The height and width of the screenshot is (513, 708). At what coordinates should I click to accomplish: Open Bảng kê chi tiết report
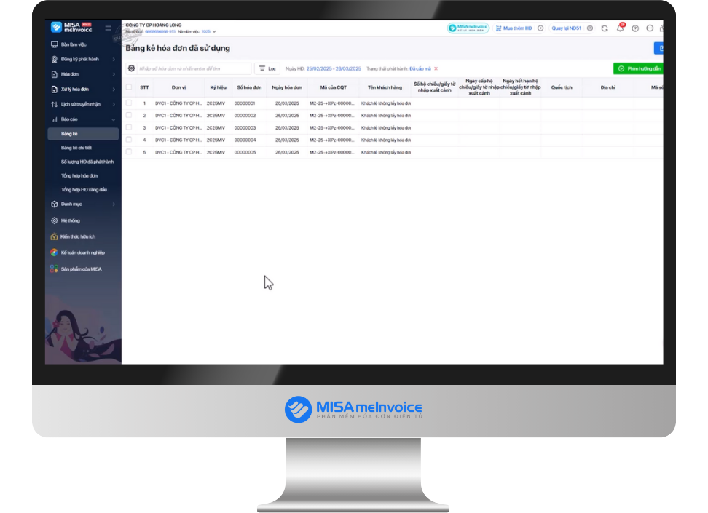(x=76, y=148)
